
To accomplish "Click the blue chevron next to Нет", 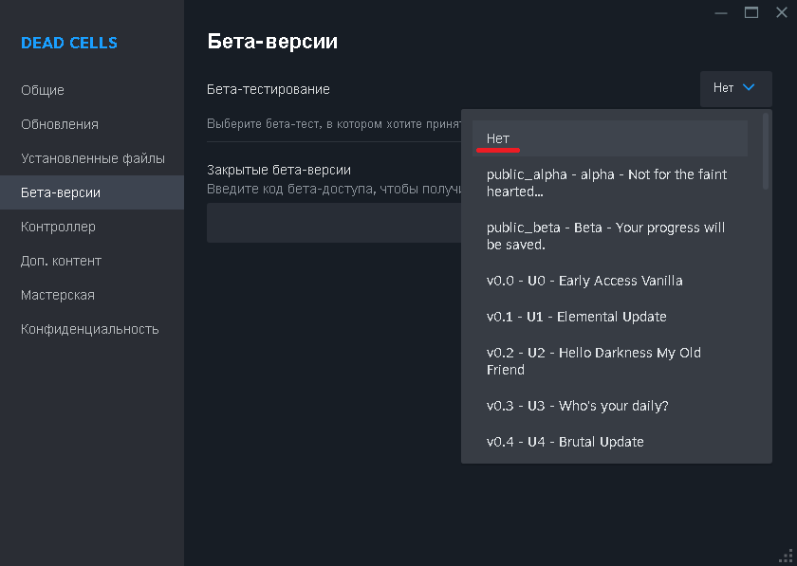I will pos(749,87).
